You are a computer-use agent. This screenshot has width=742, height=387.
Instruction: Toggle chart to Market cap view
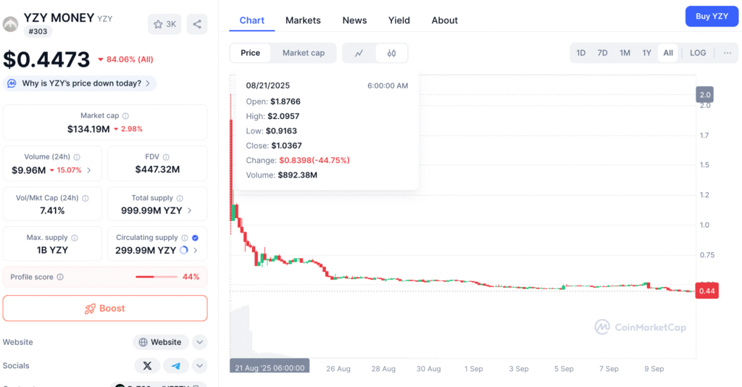click(304, 53)
